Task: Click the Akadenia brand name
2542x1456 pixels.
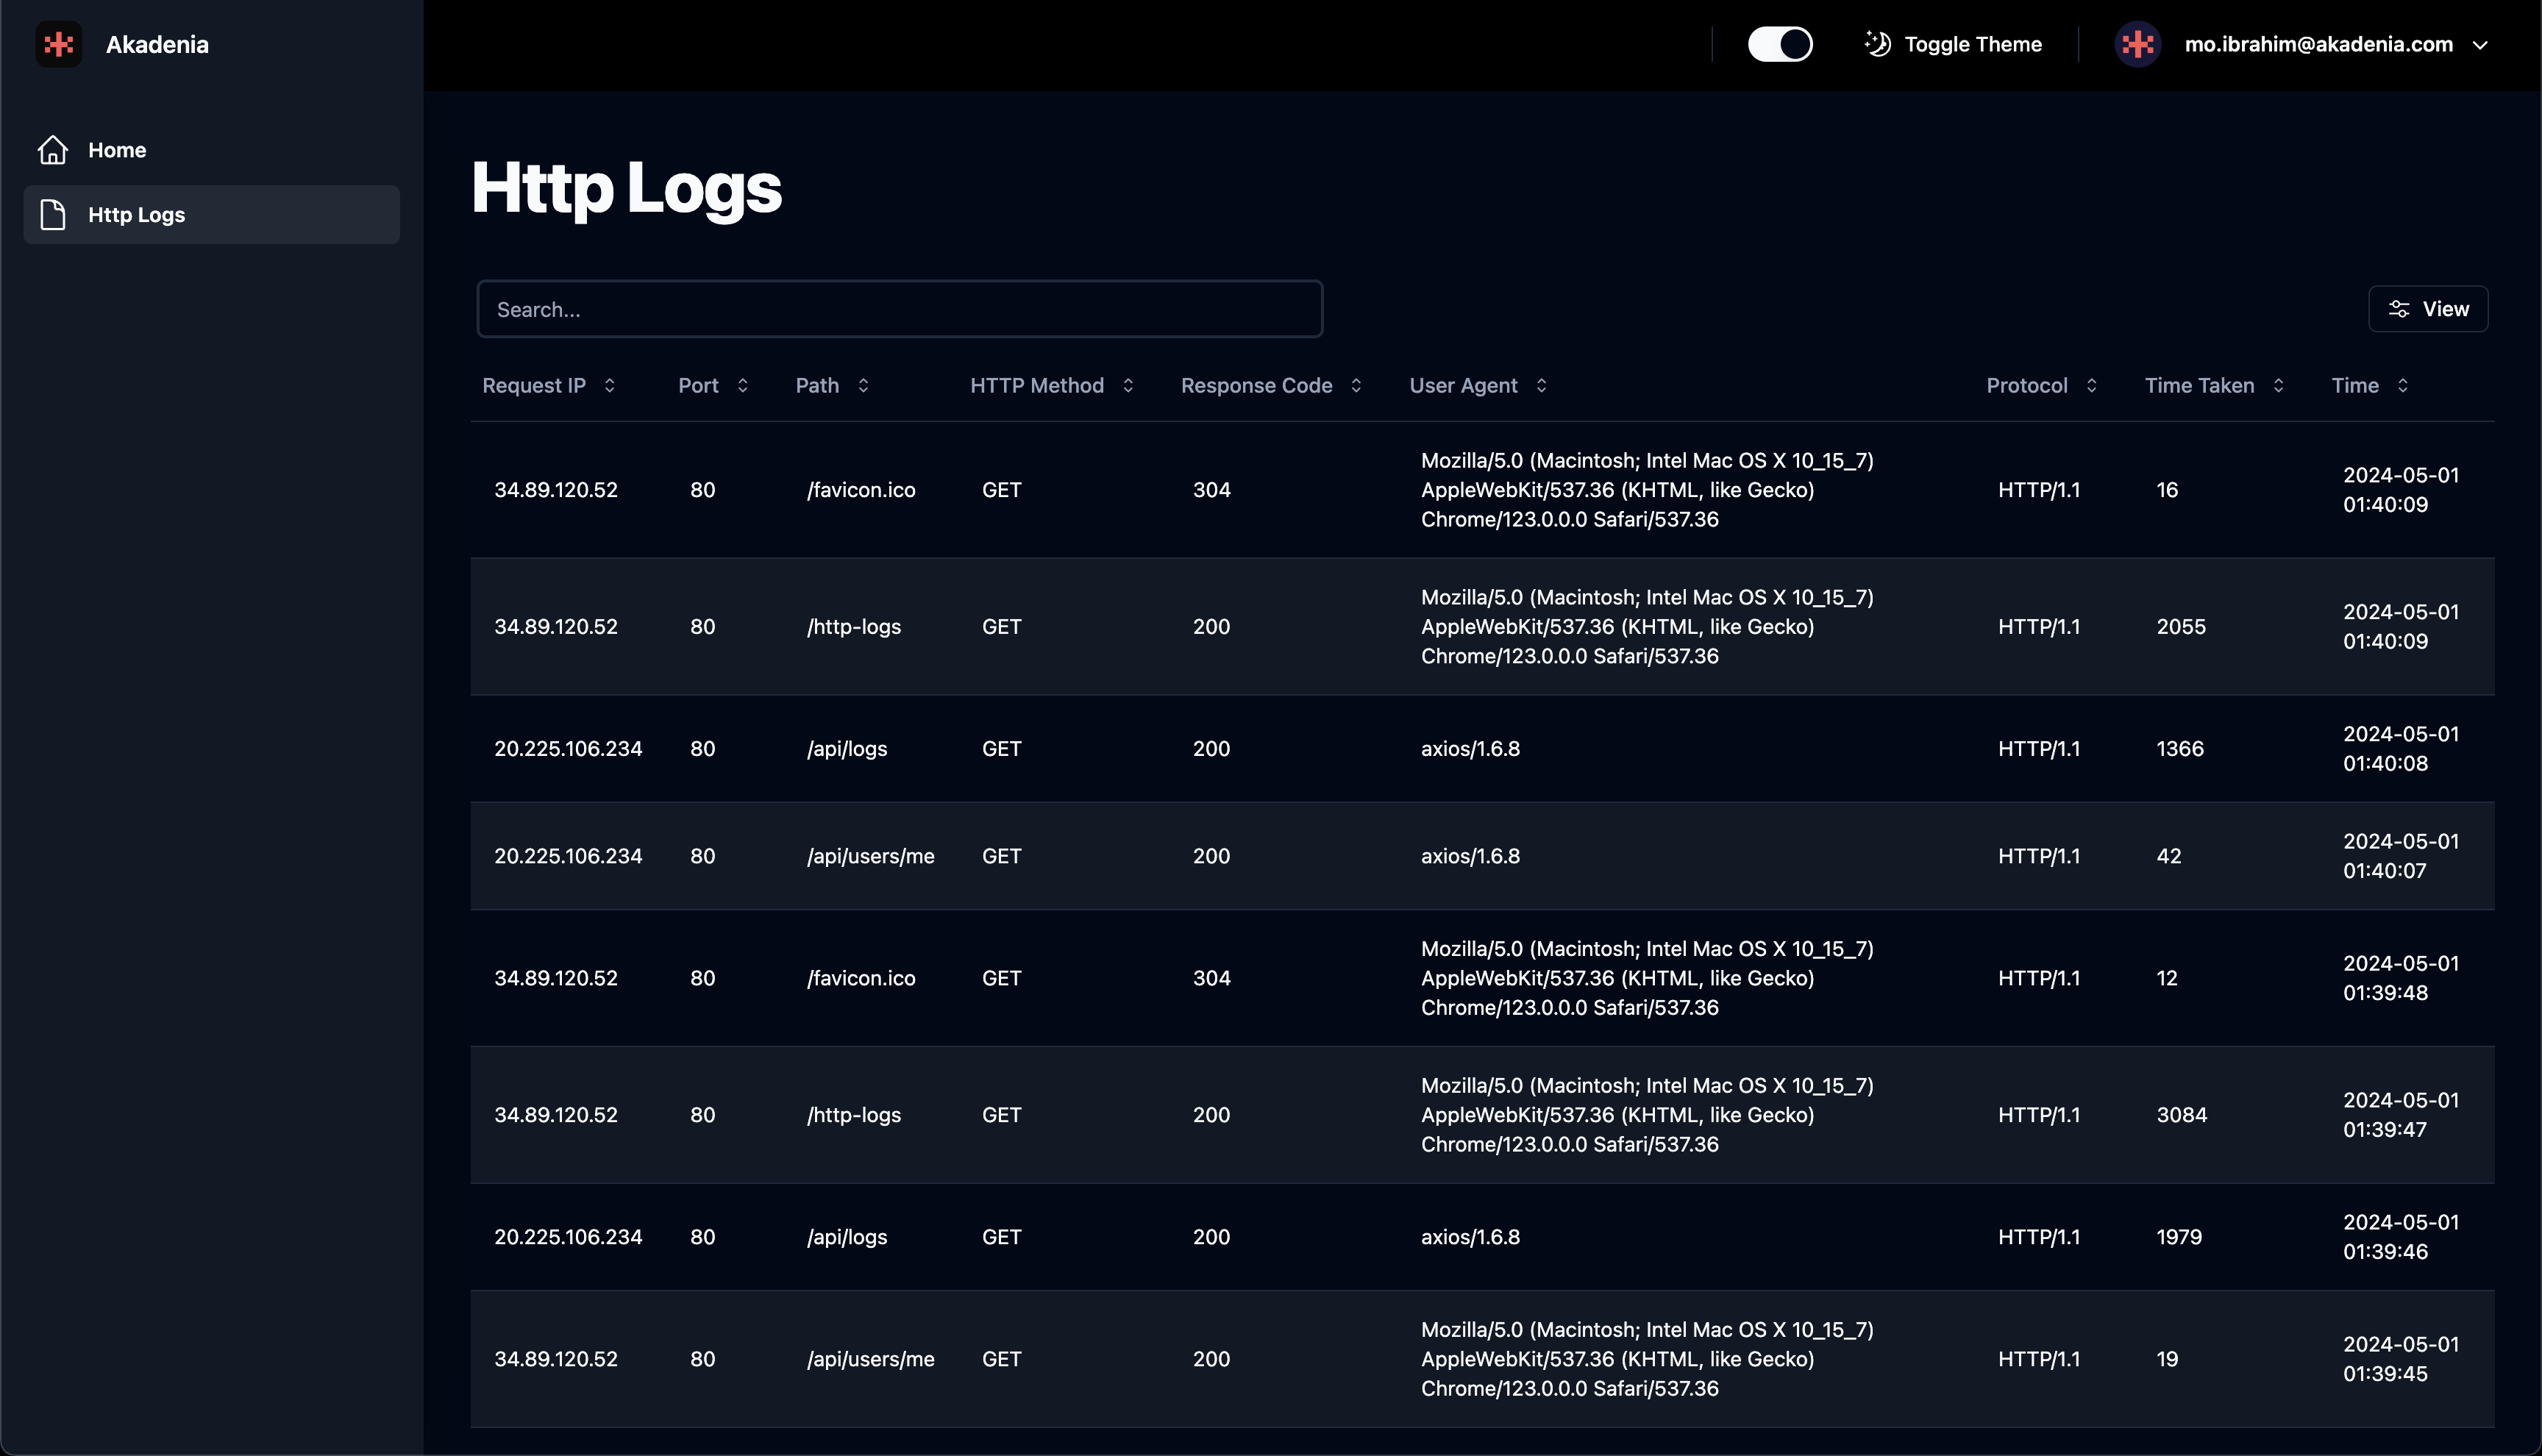Action: (x=157, y=44)
